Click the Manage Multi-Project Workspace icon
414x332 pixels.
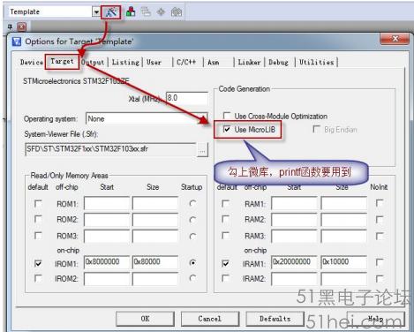[x=146, y=11]
